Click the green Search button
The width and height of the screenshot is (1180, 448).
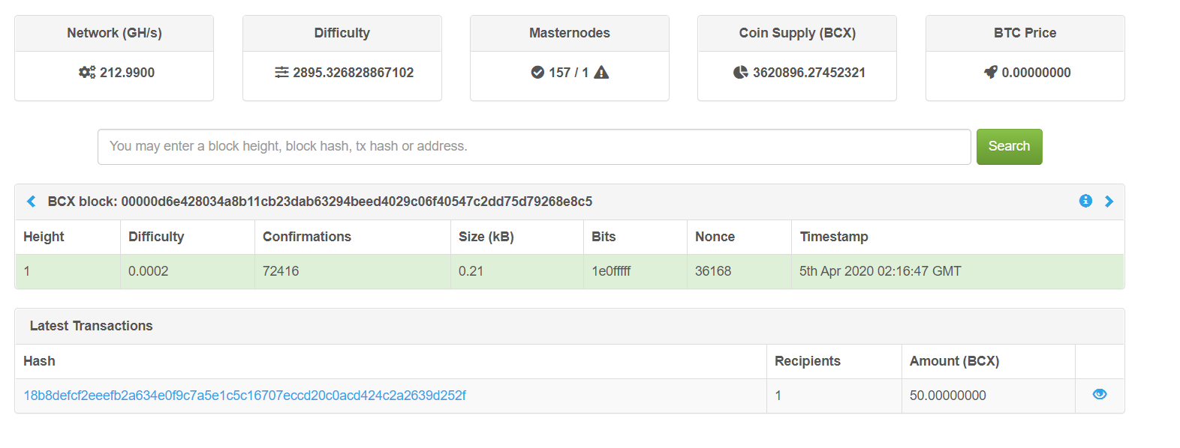[x=1009, y=147]
